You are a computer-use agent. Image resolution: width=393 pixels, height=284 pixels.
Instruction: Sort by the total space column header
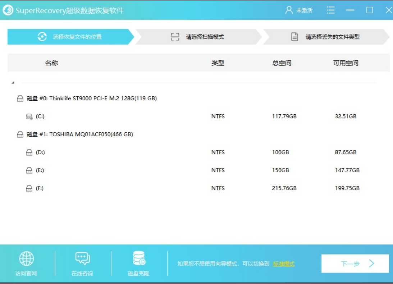(282, 63)
